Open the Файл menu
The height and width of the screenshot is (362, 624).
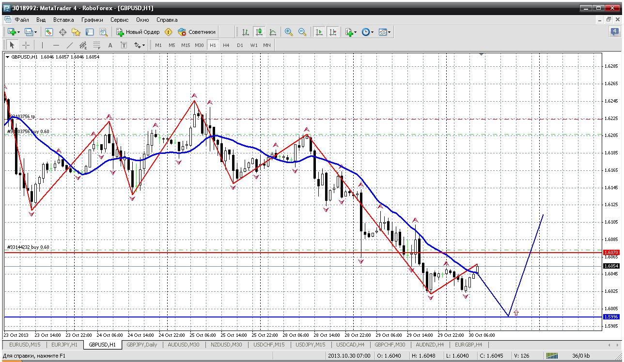point(22,20)
